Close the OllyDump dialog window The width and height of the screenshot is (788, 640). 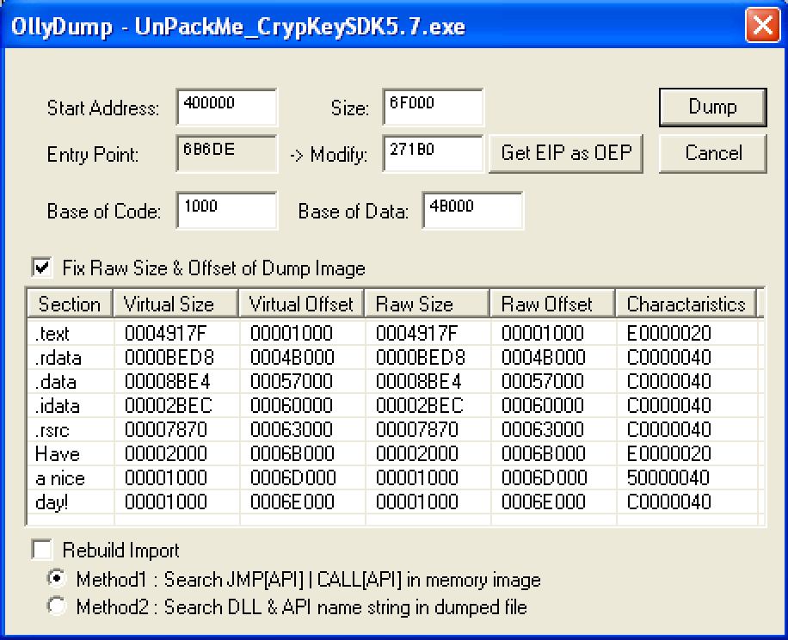762,25
